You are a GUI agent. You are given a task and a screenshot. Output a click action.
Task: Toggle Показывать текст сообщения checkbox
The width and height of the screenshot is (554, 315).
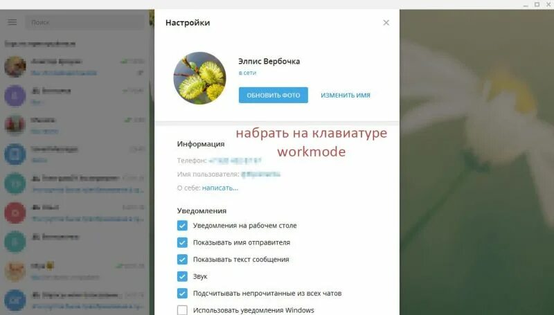(x=182, y=259)
